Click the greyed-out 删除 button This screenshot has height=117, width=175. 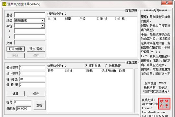pos(16,56)
